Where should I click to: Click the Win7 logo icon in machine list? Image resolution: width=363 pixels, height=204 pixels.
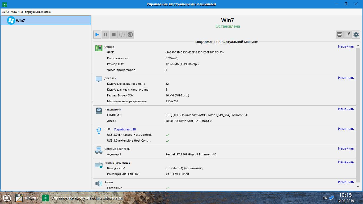pyautogui.click(x=11, y=20)
